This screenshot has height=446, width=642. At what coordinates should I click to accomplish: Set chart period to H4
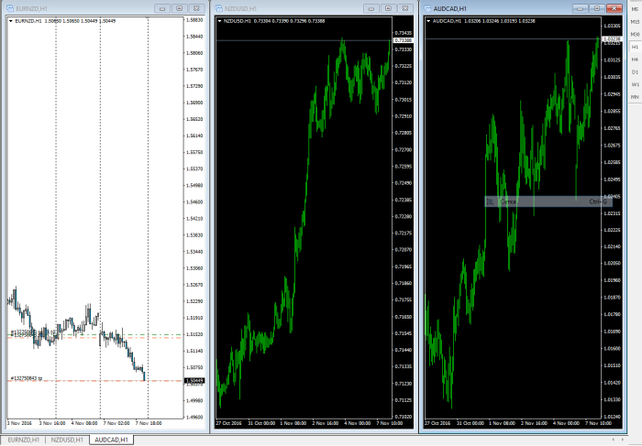[x=635, y=60]
